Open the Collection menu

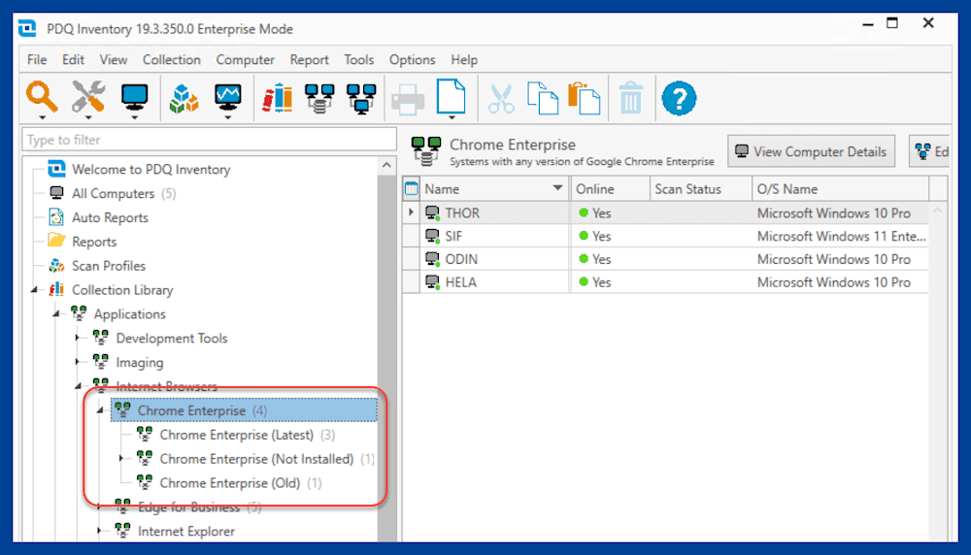(172, 60)
